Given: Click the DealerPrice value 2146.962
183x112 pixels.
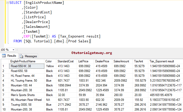Looking at the screenshot, I should pyautogui.click(x=103, y=105).
